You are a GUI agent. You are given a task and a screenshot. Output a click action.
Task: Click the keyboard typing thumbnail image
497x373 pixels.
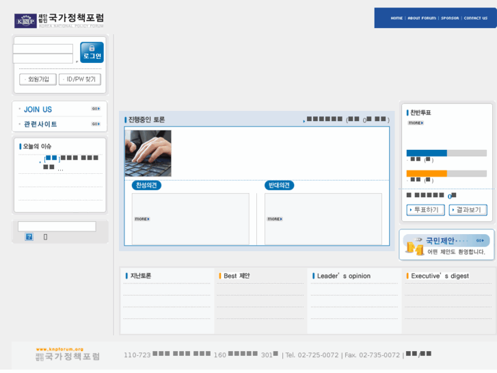(x=148, y=153)
